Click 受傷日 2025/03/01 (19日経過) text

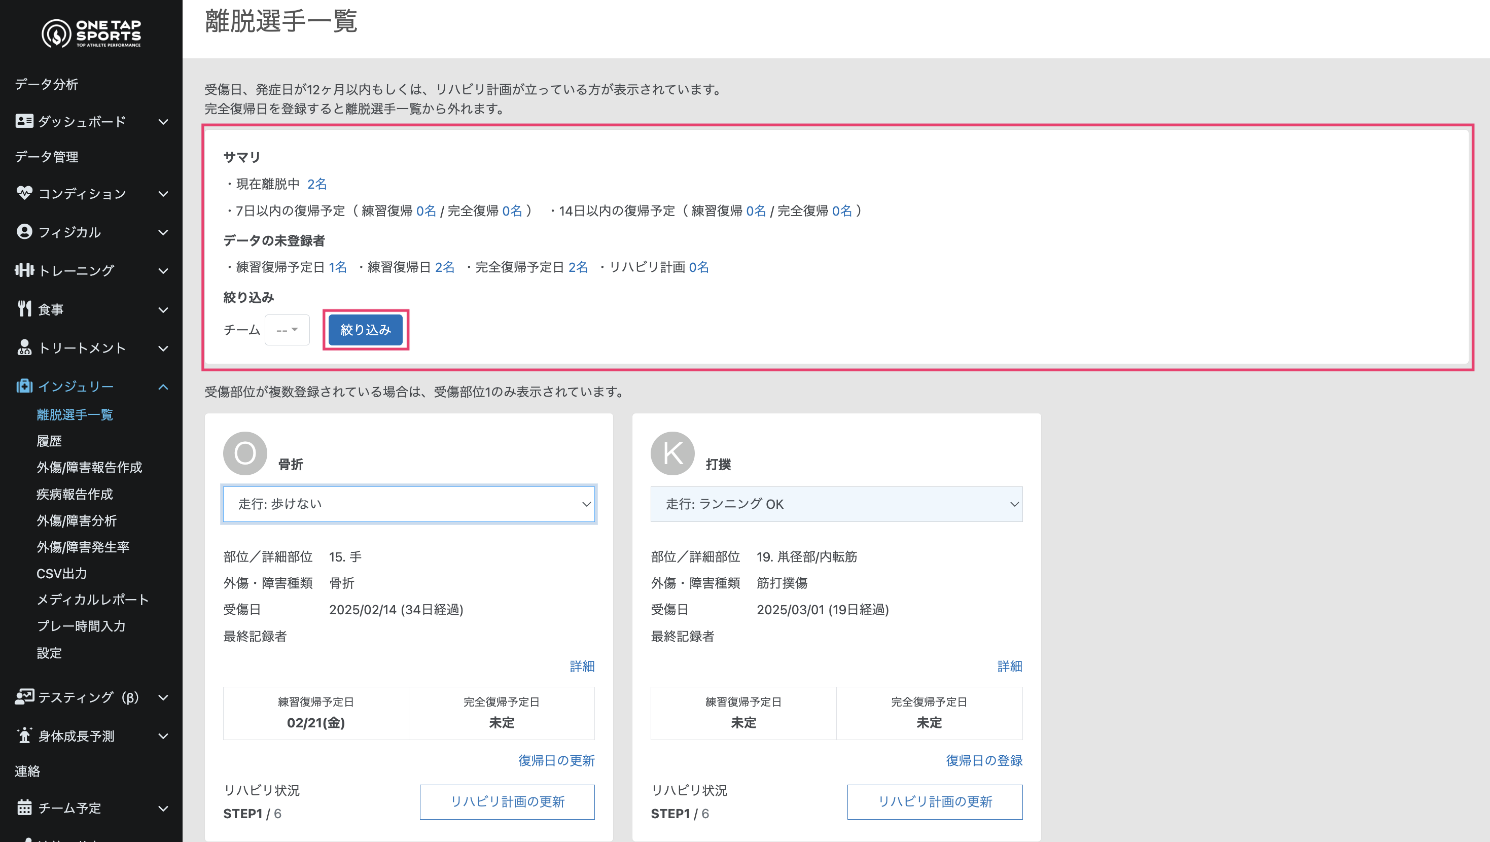823,609
